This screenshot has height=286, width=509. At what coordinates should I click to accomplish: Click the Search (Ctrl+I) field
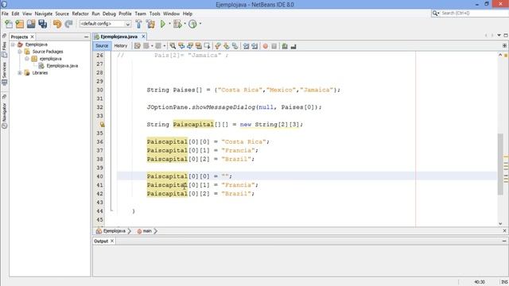pos(470,13)
